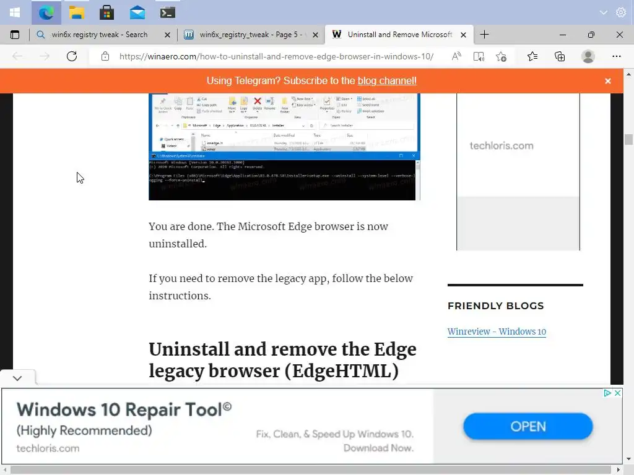The height and width of the screenshot is (475, 634).
Task: Open the Mail app icon
Action: 137,12
